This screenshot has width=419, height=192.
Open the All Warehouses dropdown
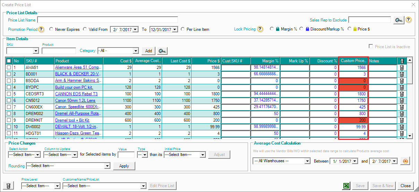tap(307, 161)
